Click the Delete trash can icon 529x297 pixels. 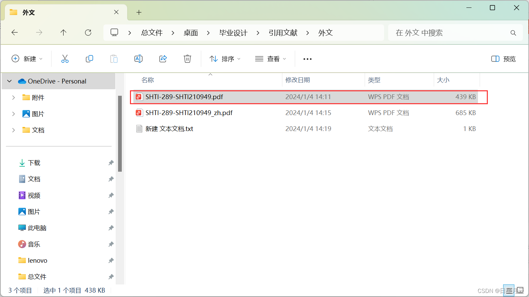click(187, 59)
